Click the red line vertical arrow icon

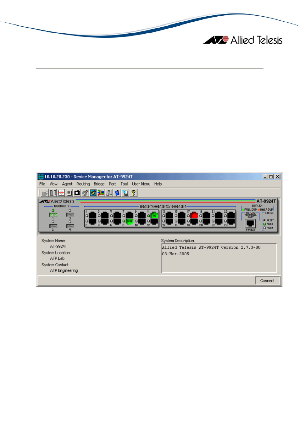61,193
